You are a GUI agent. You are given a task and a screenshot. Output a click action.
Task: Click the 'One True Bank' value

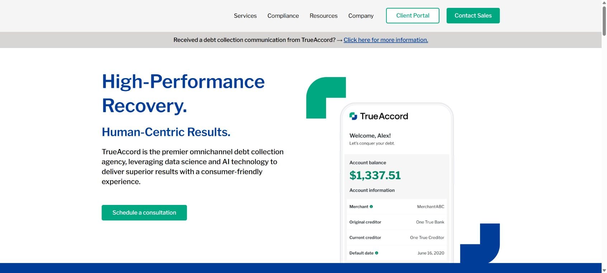click(x=430, y=222)
